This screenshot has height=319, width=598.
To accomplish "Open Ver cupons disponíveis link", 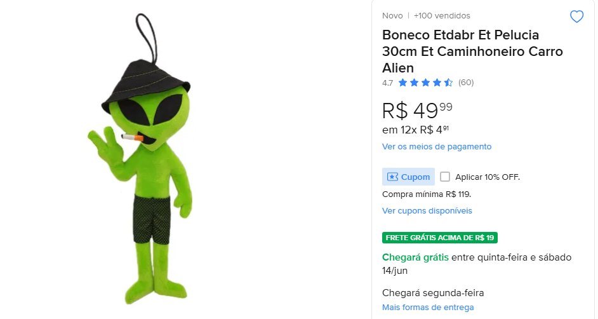I will (x=427, y=210).
